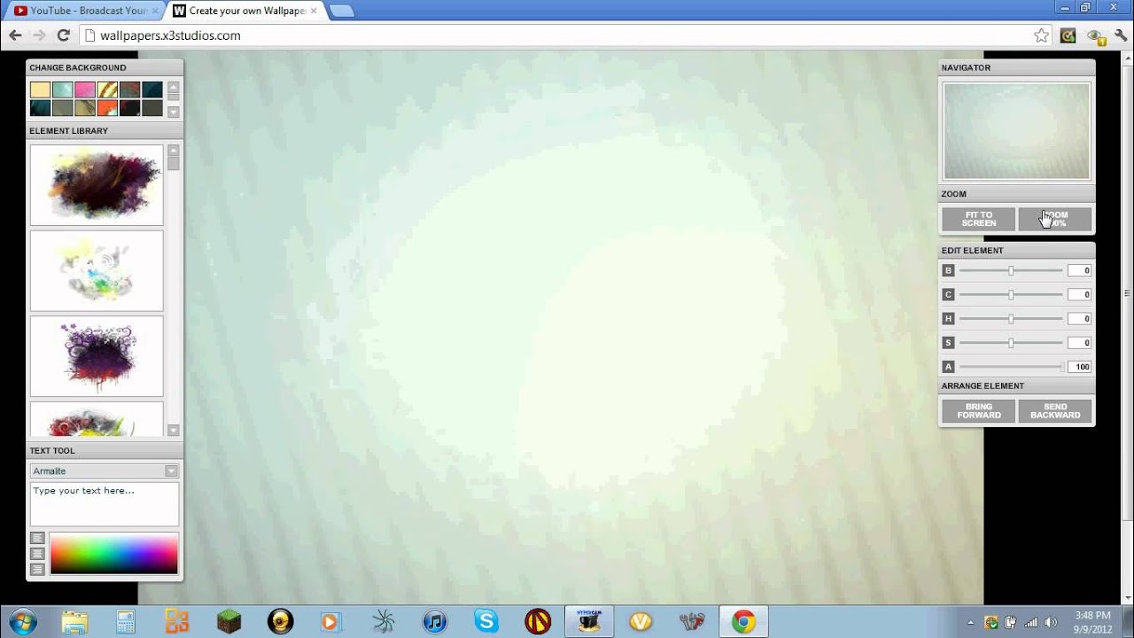Screen dimensions: 1134x638
Task: Click the A alpha slider handle
Action: pos(1061,366)
